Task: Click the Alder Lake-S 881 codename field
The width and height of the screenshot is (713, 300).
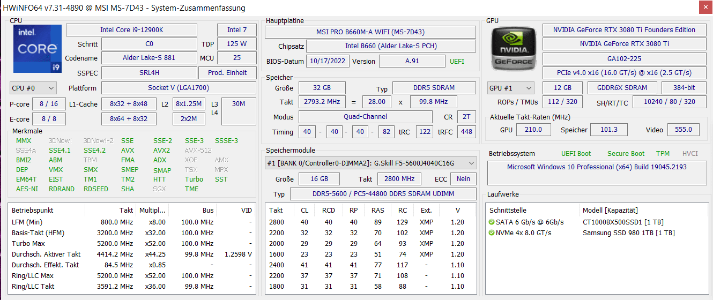Action: (148, 58)
